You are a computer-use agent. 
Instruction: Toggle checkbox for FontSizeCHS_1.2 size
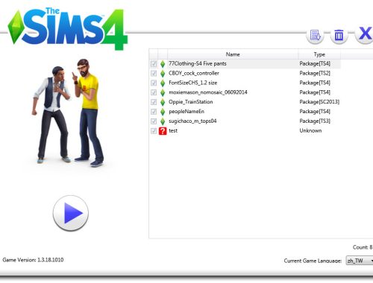154,83
